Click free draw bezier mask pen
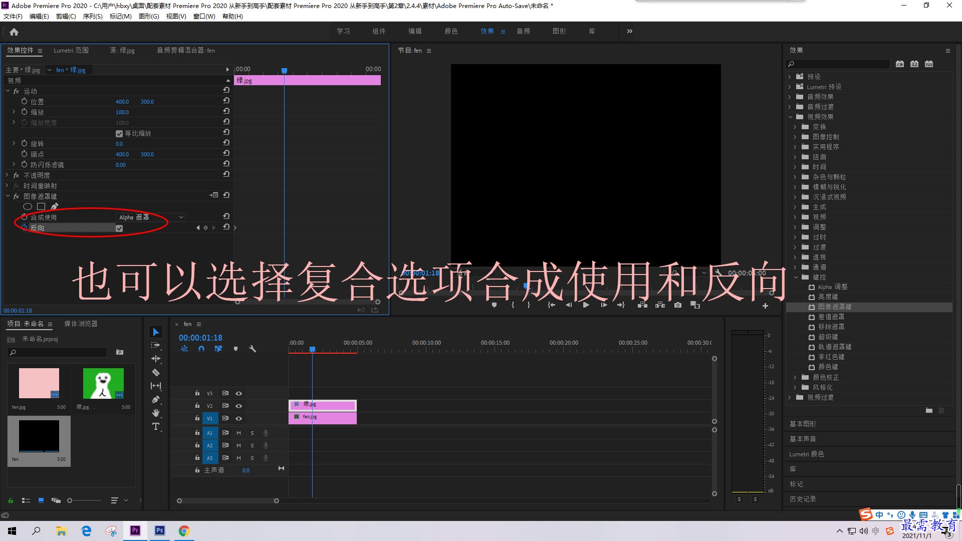The image size is (962, 541). click(x=54, y=206)
